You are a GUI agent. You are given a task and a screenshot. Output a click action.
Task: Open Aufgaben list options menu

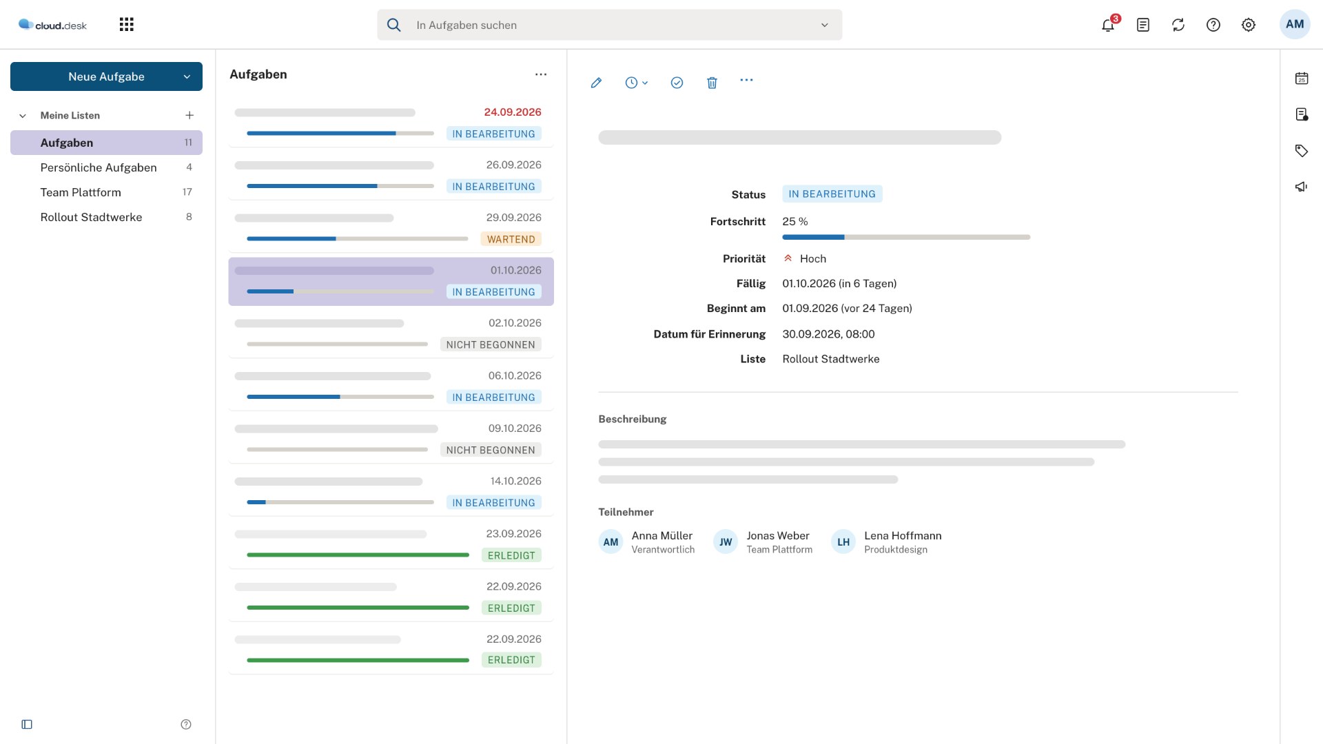point(541,74)
